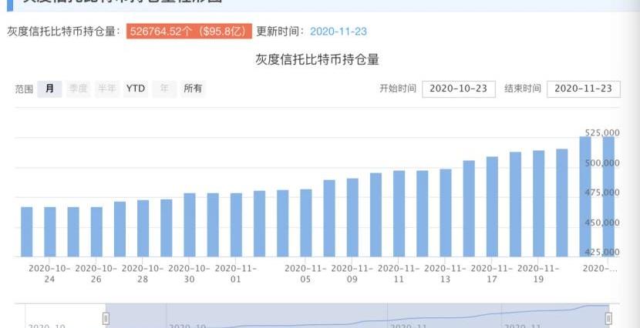The image size is (640, 328).
Task: Click the bar for 2020-10-30
Action: coord(190,225)
